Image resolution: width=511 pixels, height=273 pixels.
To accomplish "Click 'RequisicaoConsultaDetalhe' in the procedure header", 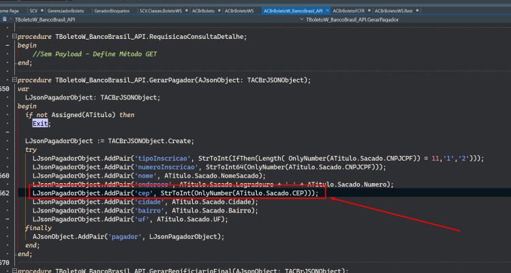I will click(x=196, y=37).
